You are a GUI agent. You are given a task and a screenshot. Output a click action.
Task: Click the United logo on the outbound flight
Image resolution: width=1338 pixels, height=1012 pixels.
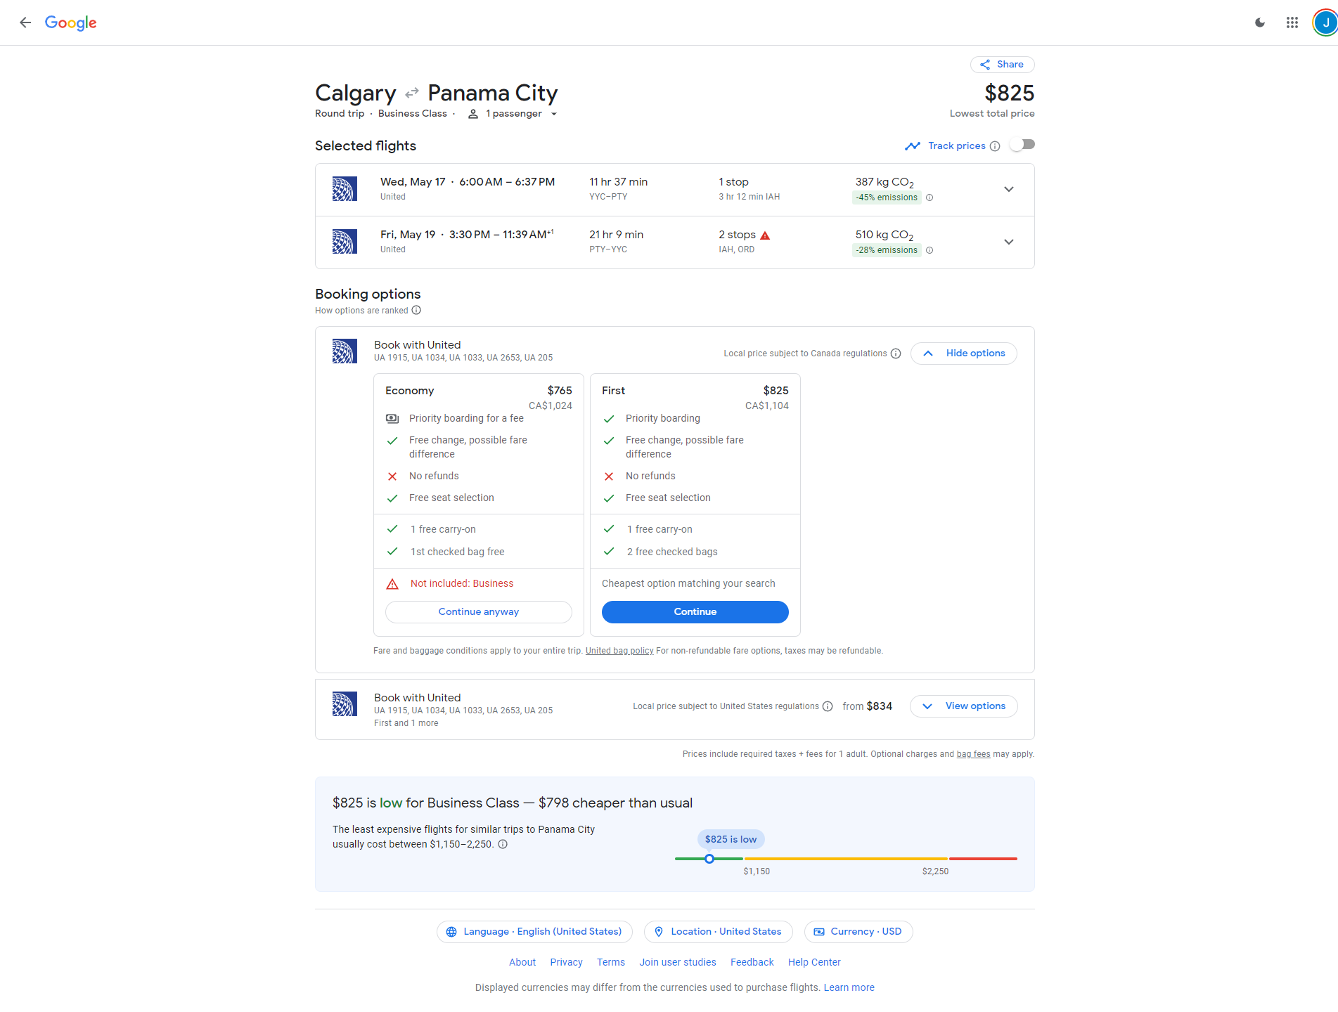(345, 188)
